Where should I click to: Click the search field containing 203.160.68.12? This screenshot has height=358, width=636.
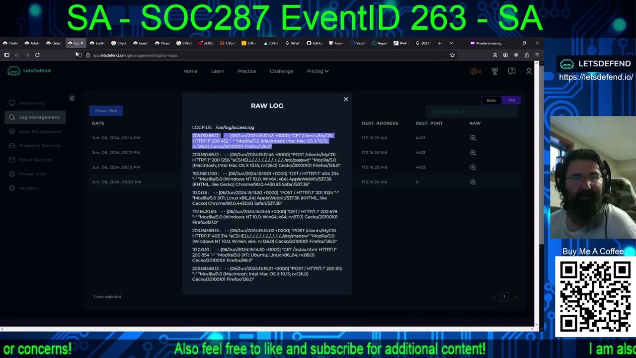(471, 112)
